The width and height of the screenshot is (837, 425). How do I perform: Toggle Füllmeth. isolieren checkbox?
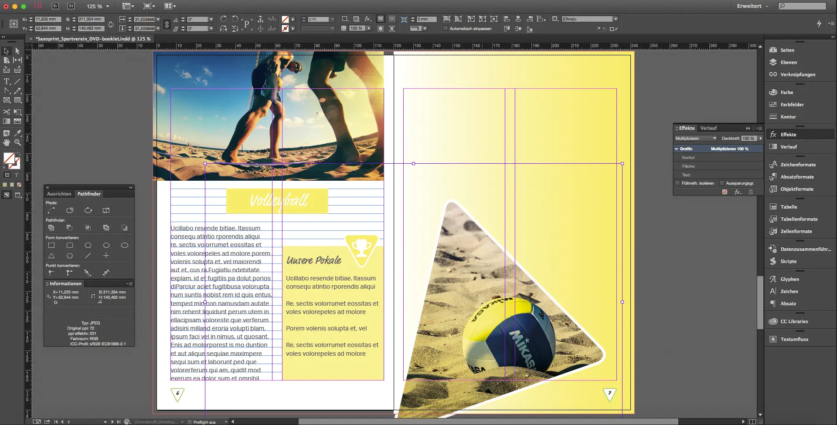tap(677, 183)
